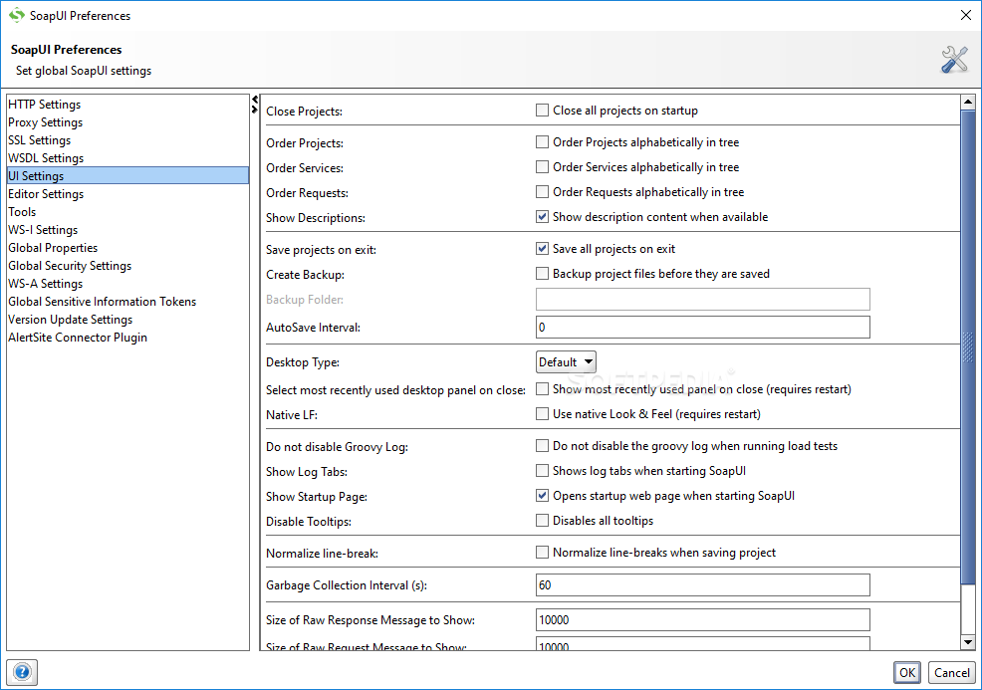The height and width of the screenshot is (690, 982).
Task: Open Global Sensitive Information Tokens
Action: click(x=127, y=302)
